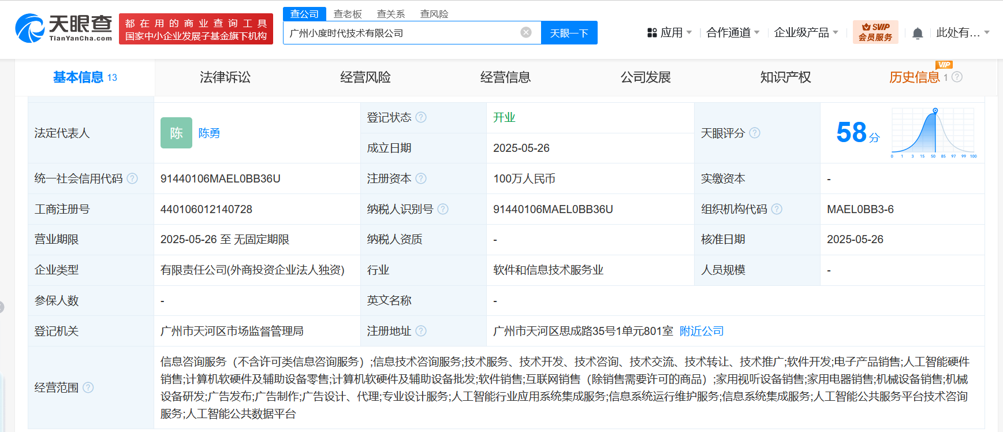Select the 查老板 search tab
The height and width of the screenshot is (432, 1003).
[348, 14]
